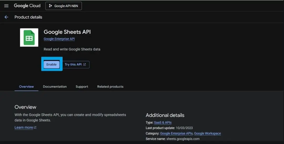Open the Support tab
This screenshot has width=284, height=144.
82,87
